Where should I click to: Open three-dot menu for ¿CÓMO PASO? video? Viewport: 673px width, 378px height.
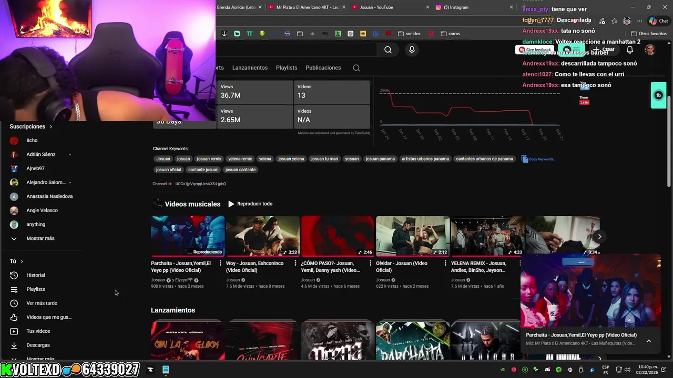[371, 264]
